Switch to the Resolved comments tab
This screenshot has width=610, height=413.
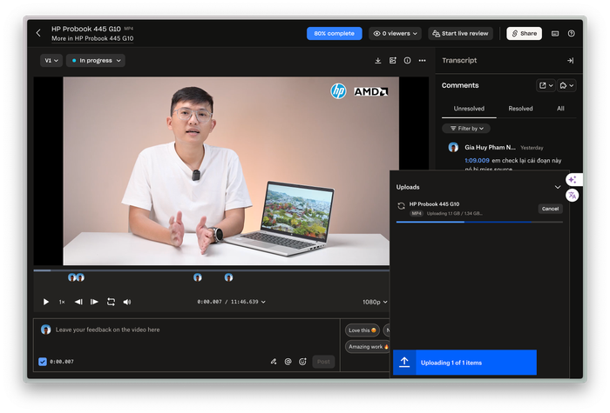520,109
